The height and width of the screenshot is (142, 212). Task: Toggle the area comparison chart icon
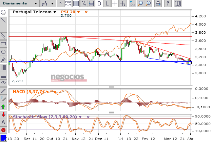[x=92, y=3]
